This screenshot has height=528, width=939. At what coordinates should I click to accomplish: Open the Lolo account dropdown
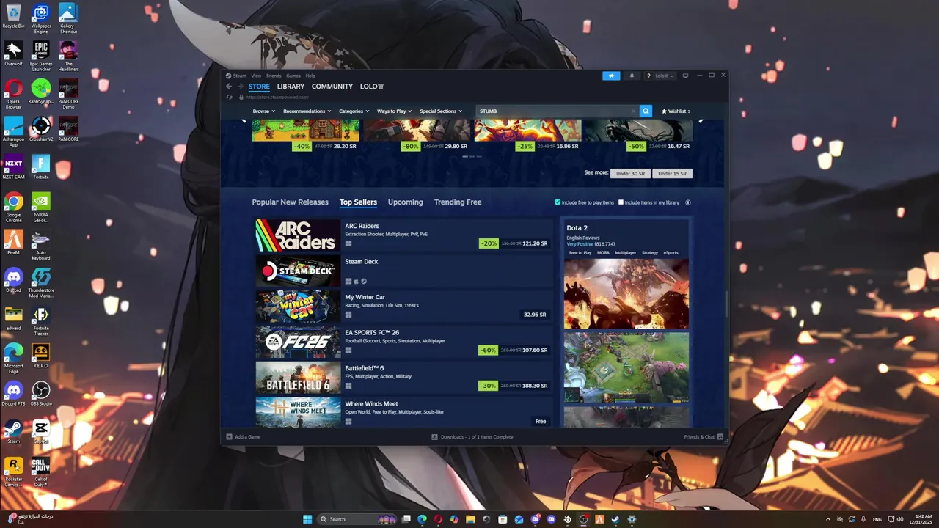664,76
